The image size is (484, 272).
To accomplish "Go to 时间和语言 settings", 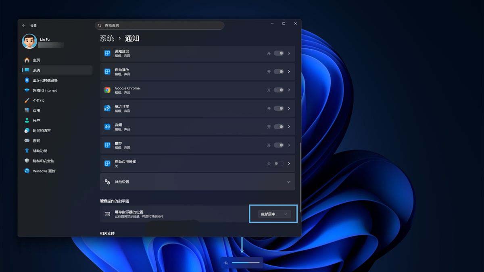I will coord(57,131).
